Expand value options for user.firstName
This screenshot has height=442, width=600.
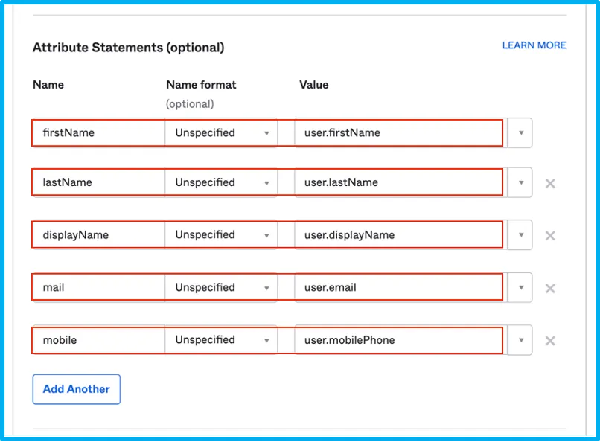coord(520,132)
